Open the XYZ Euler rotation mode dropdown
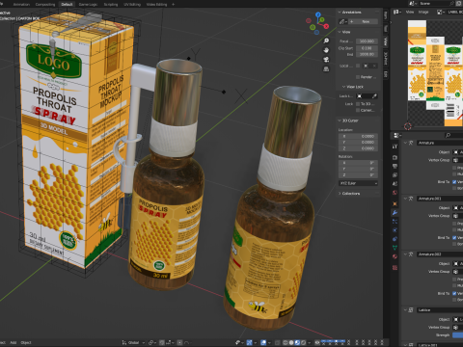 [358, 183]
